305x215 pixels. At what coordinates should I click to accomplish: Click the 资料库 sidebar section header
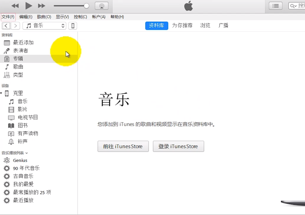click(x=7, y=35)
